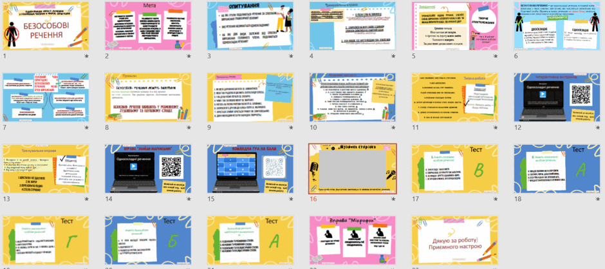Click the star icon beside slide number 5
The image size is (605, 269).
pyautogui.click(x=496, y=56)
